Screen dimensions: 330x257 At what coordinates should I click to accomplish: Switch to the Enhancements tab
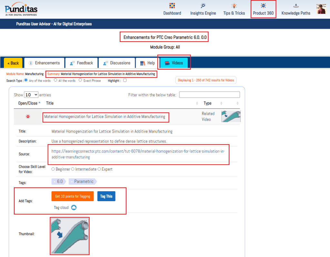(x=44, y=63)
